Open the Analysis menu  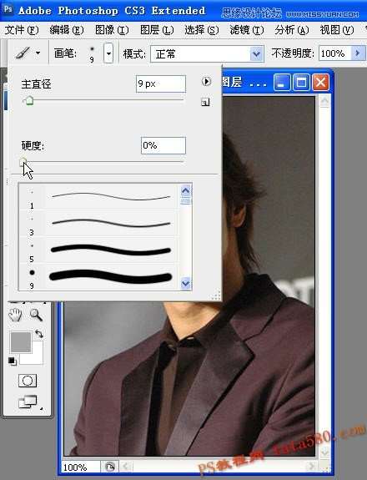[291, 30]
